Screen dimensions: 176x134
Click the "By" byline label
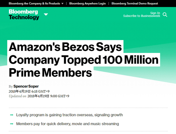click(11, 86)
